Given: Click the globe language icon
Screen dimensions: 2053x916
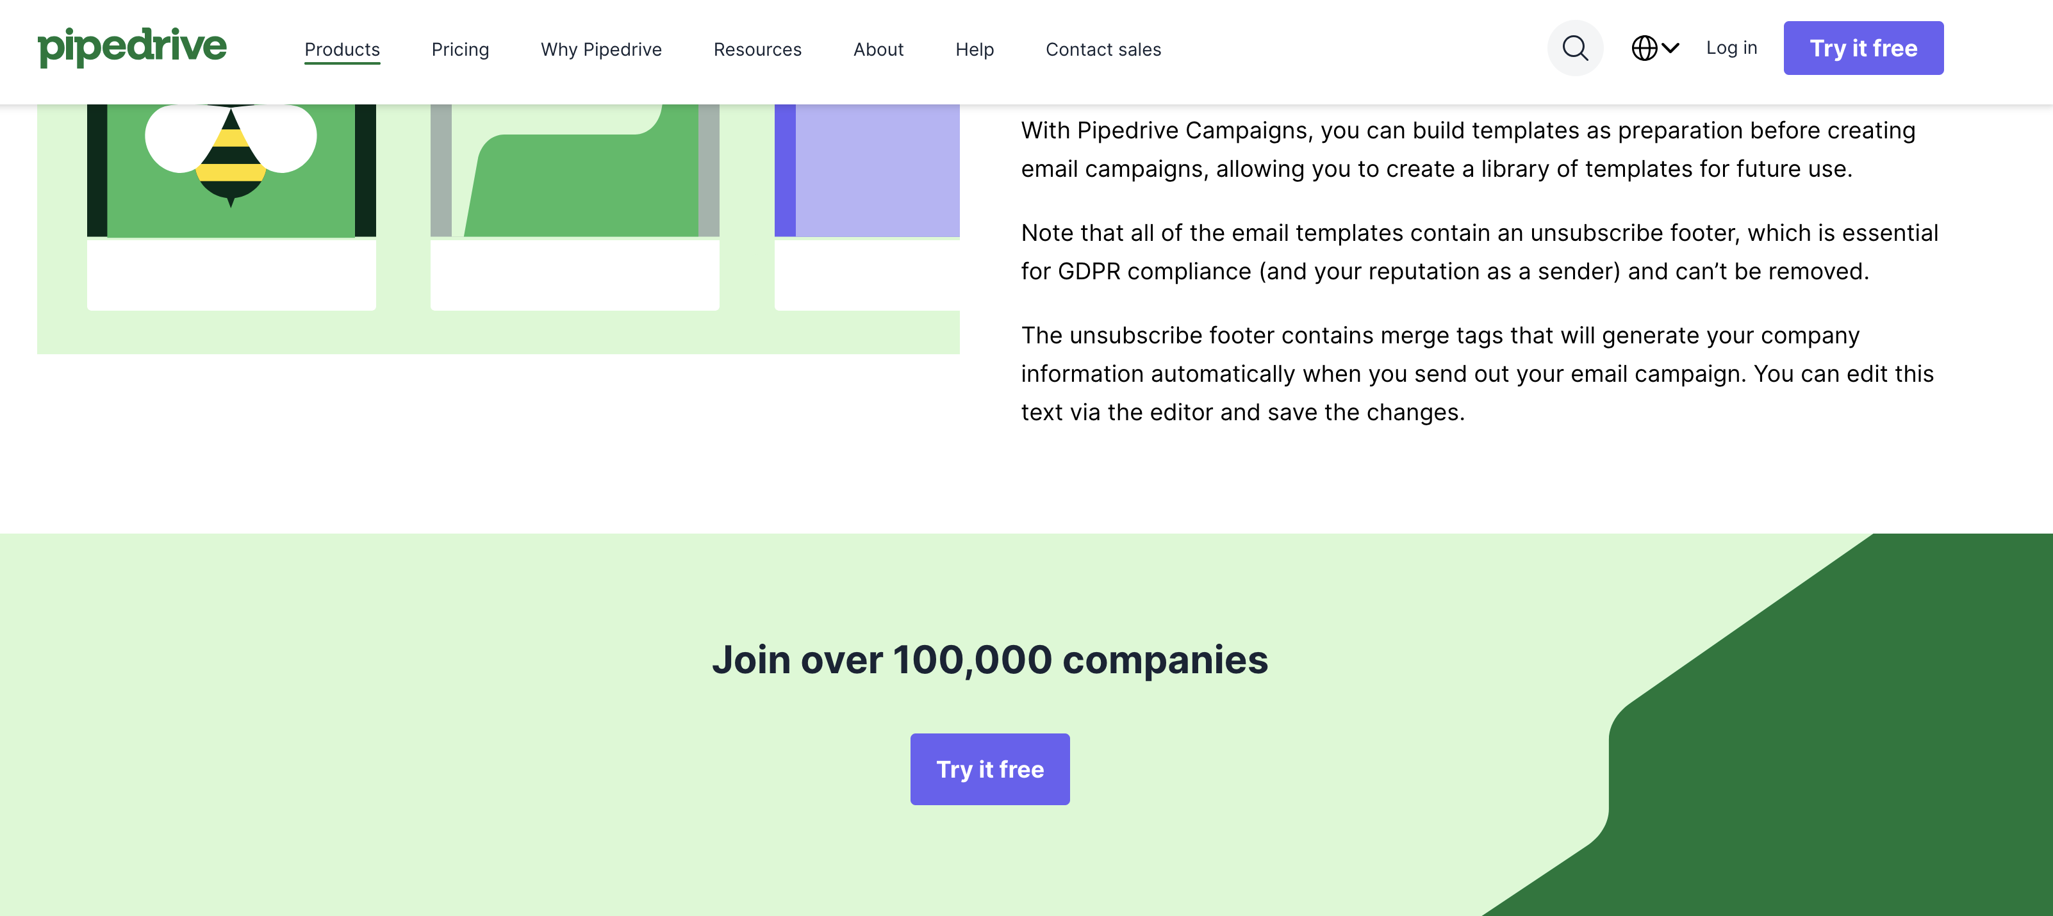Looking at the screenshot, I should point(1644,49).
